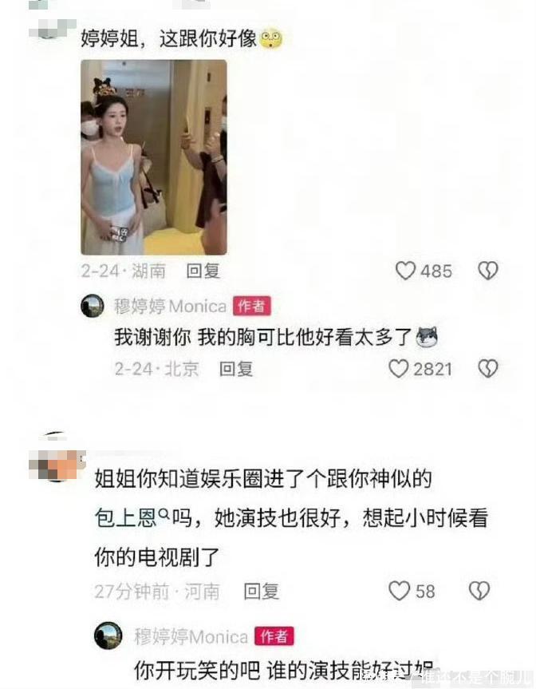Open the attached photo in first comment
The height and width of the screenshot is (689, 536).
click(154, 157)
